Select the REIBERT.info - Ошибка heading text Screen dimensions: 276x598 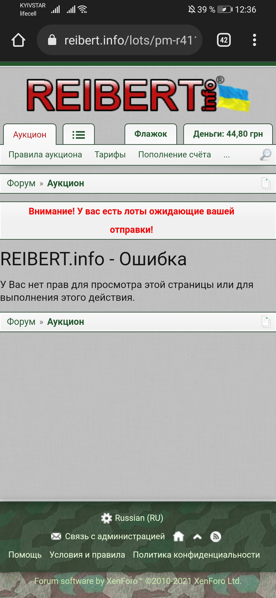pos(94,259)
